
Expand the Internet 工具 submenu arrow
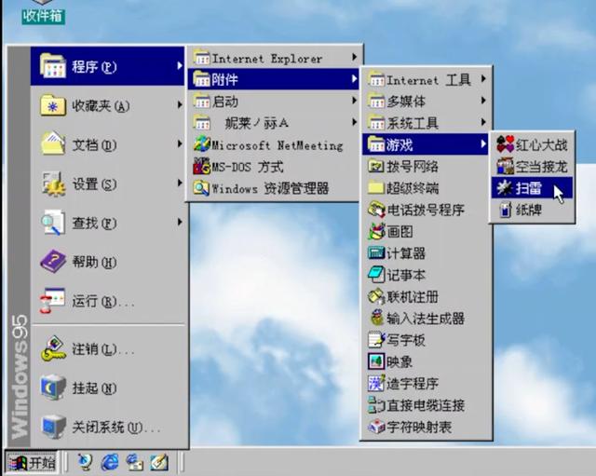point(483,78)
